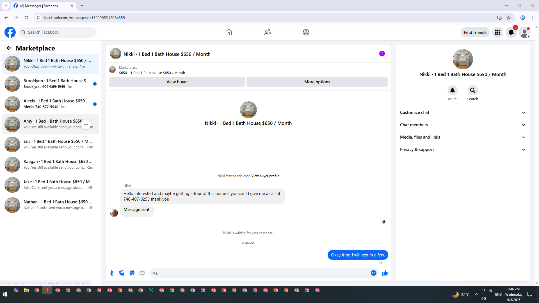539x303 pixels.
Task: Open the Eric conversation
Action: pos(51,144)
